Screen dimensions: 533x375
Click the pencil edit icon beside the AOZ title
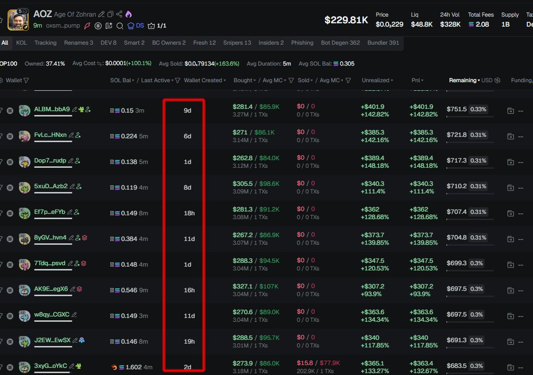point(101,14)
